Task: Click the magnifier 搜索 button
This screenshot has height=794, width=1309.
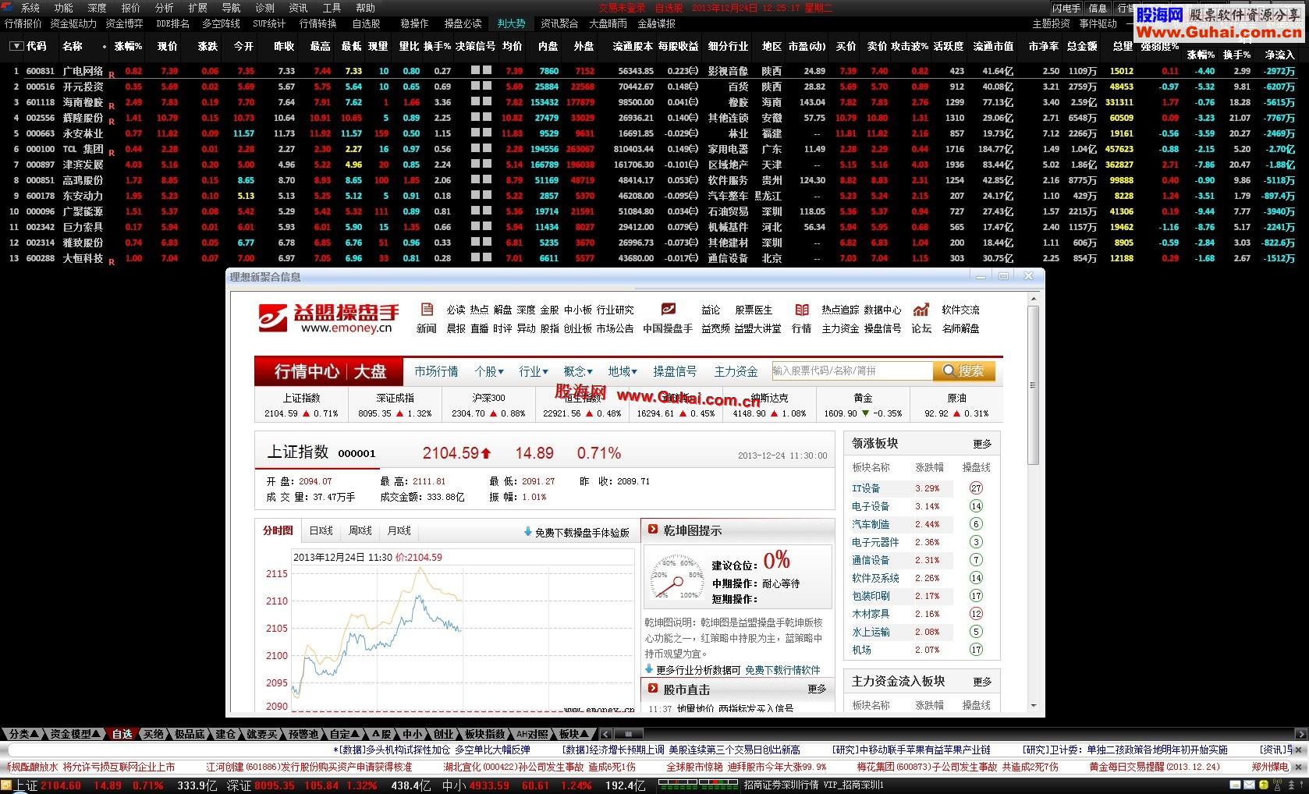Action: (963, 370)
